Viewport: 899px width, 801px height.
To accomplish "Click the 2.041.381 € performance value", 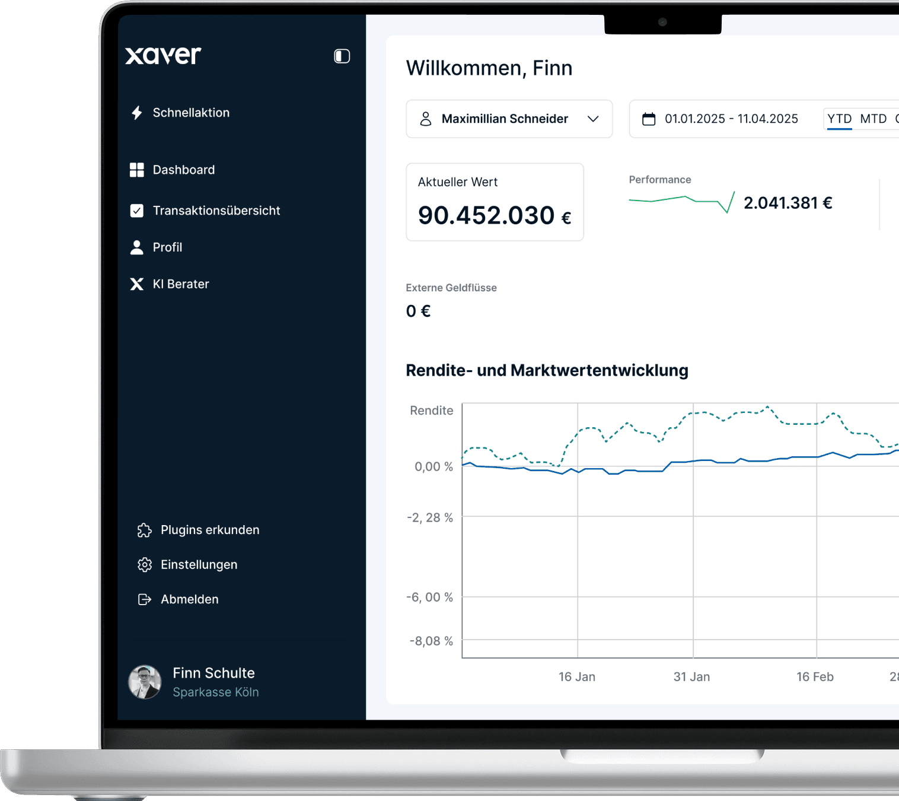I will [788, 203].
